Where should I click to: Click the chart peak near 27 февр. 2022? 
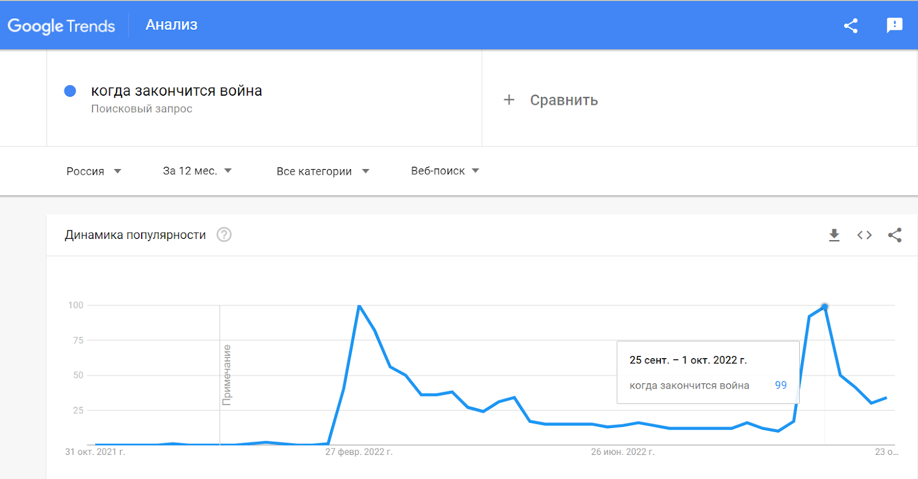(x=359, y=306)
